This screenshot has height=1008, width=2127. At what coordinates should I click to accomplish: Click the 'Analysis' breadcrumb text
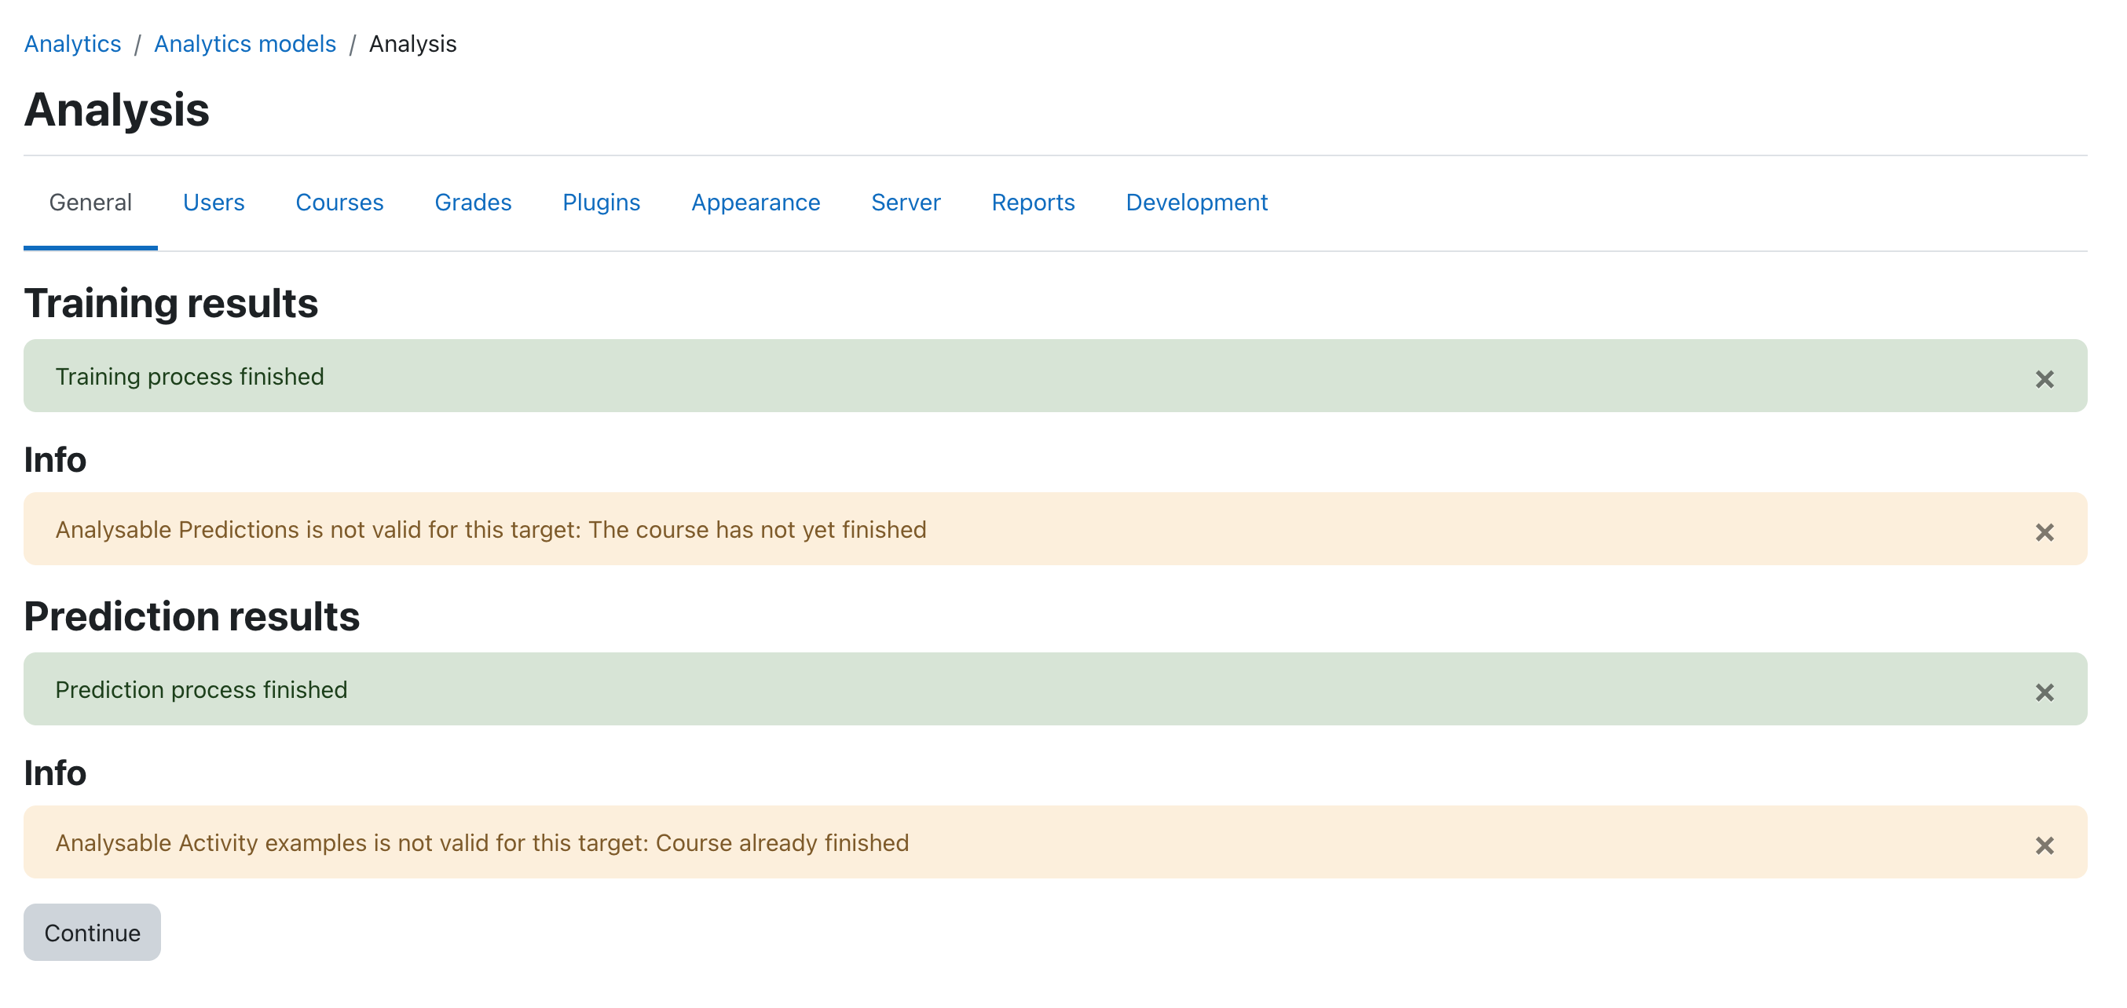[413, 44]
